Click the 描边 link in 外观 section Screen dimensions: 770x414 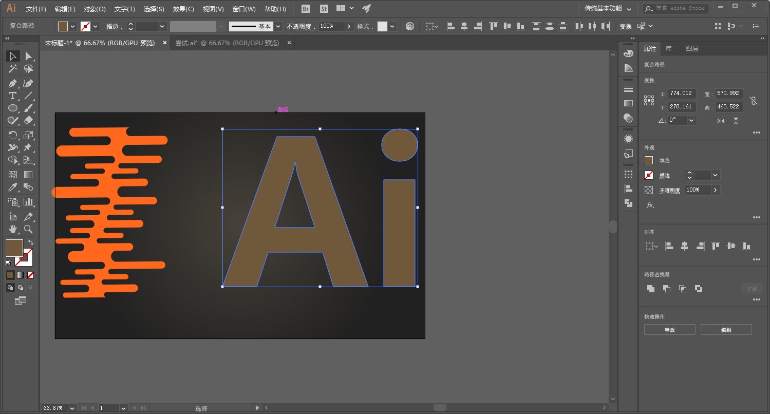click(x=665, y=176)
